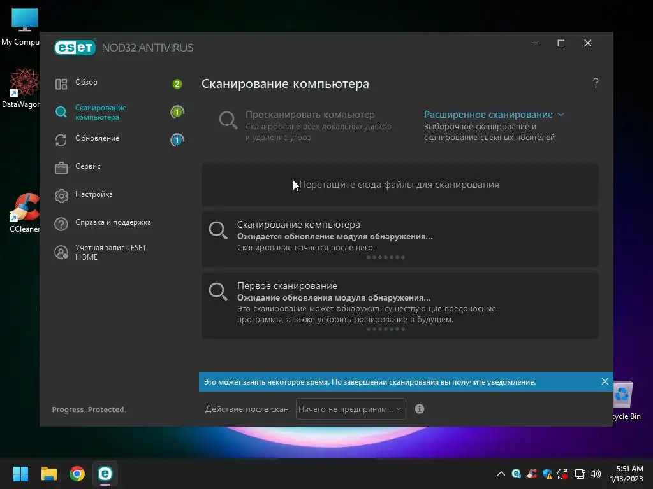The width and height of the screenshot is (653, 489).
Task: Open page help question mark icon
Action: [596, 83]
